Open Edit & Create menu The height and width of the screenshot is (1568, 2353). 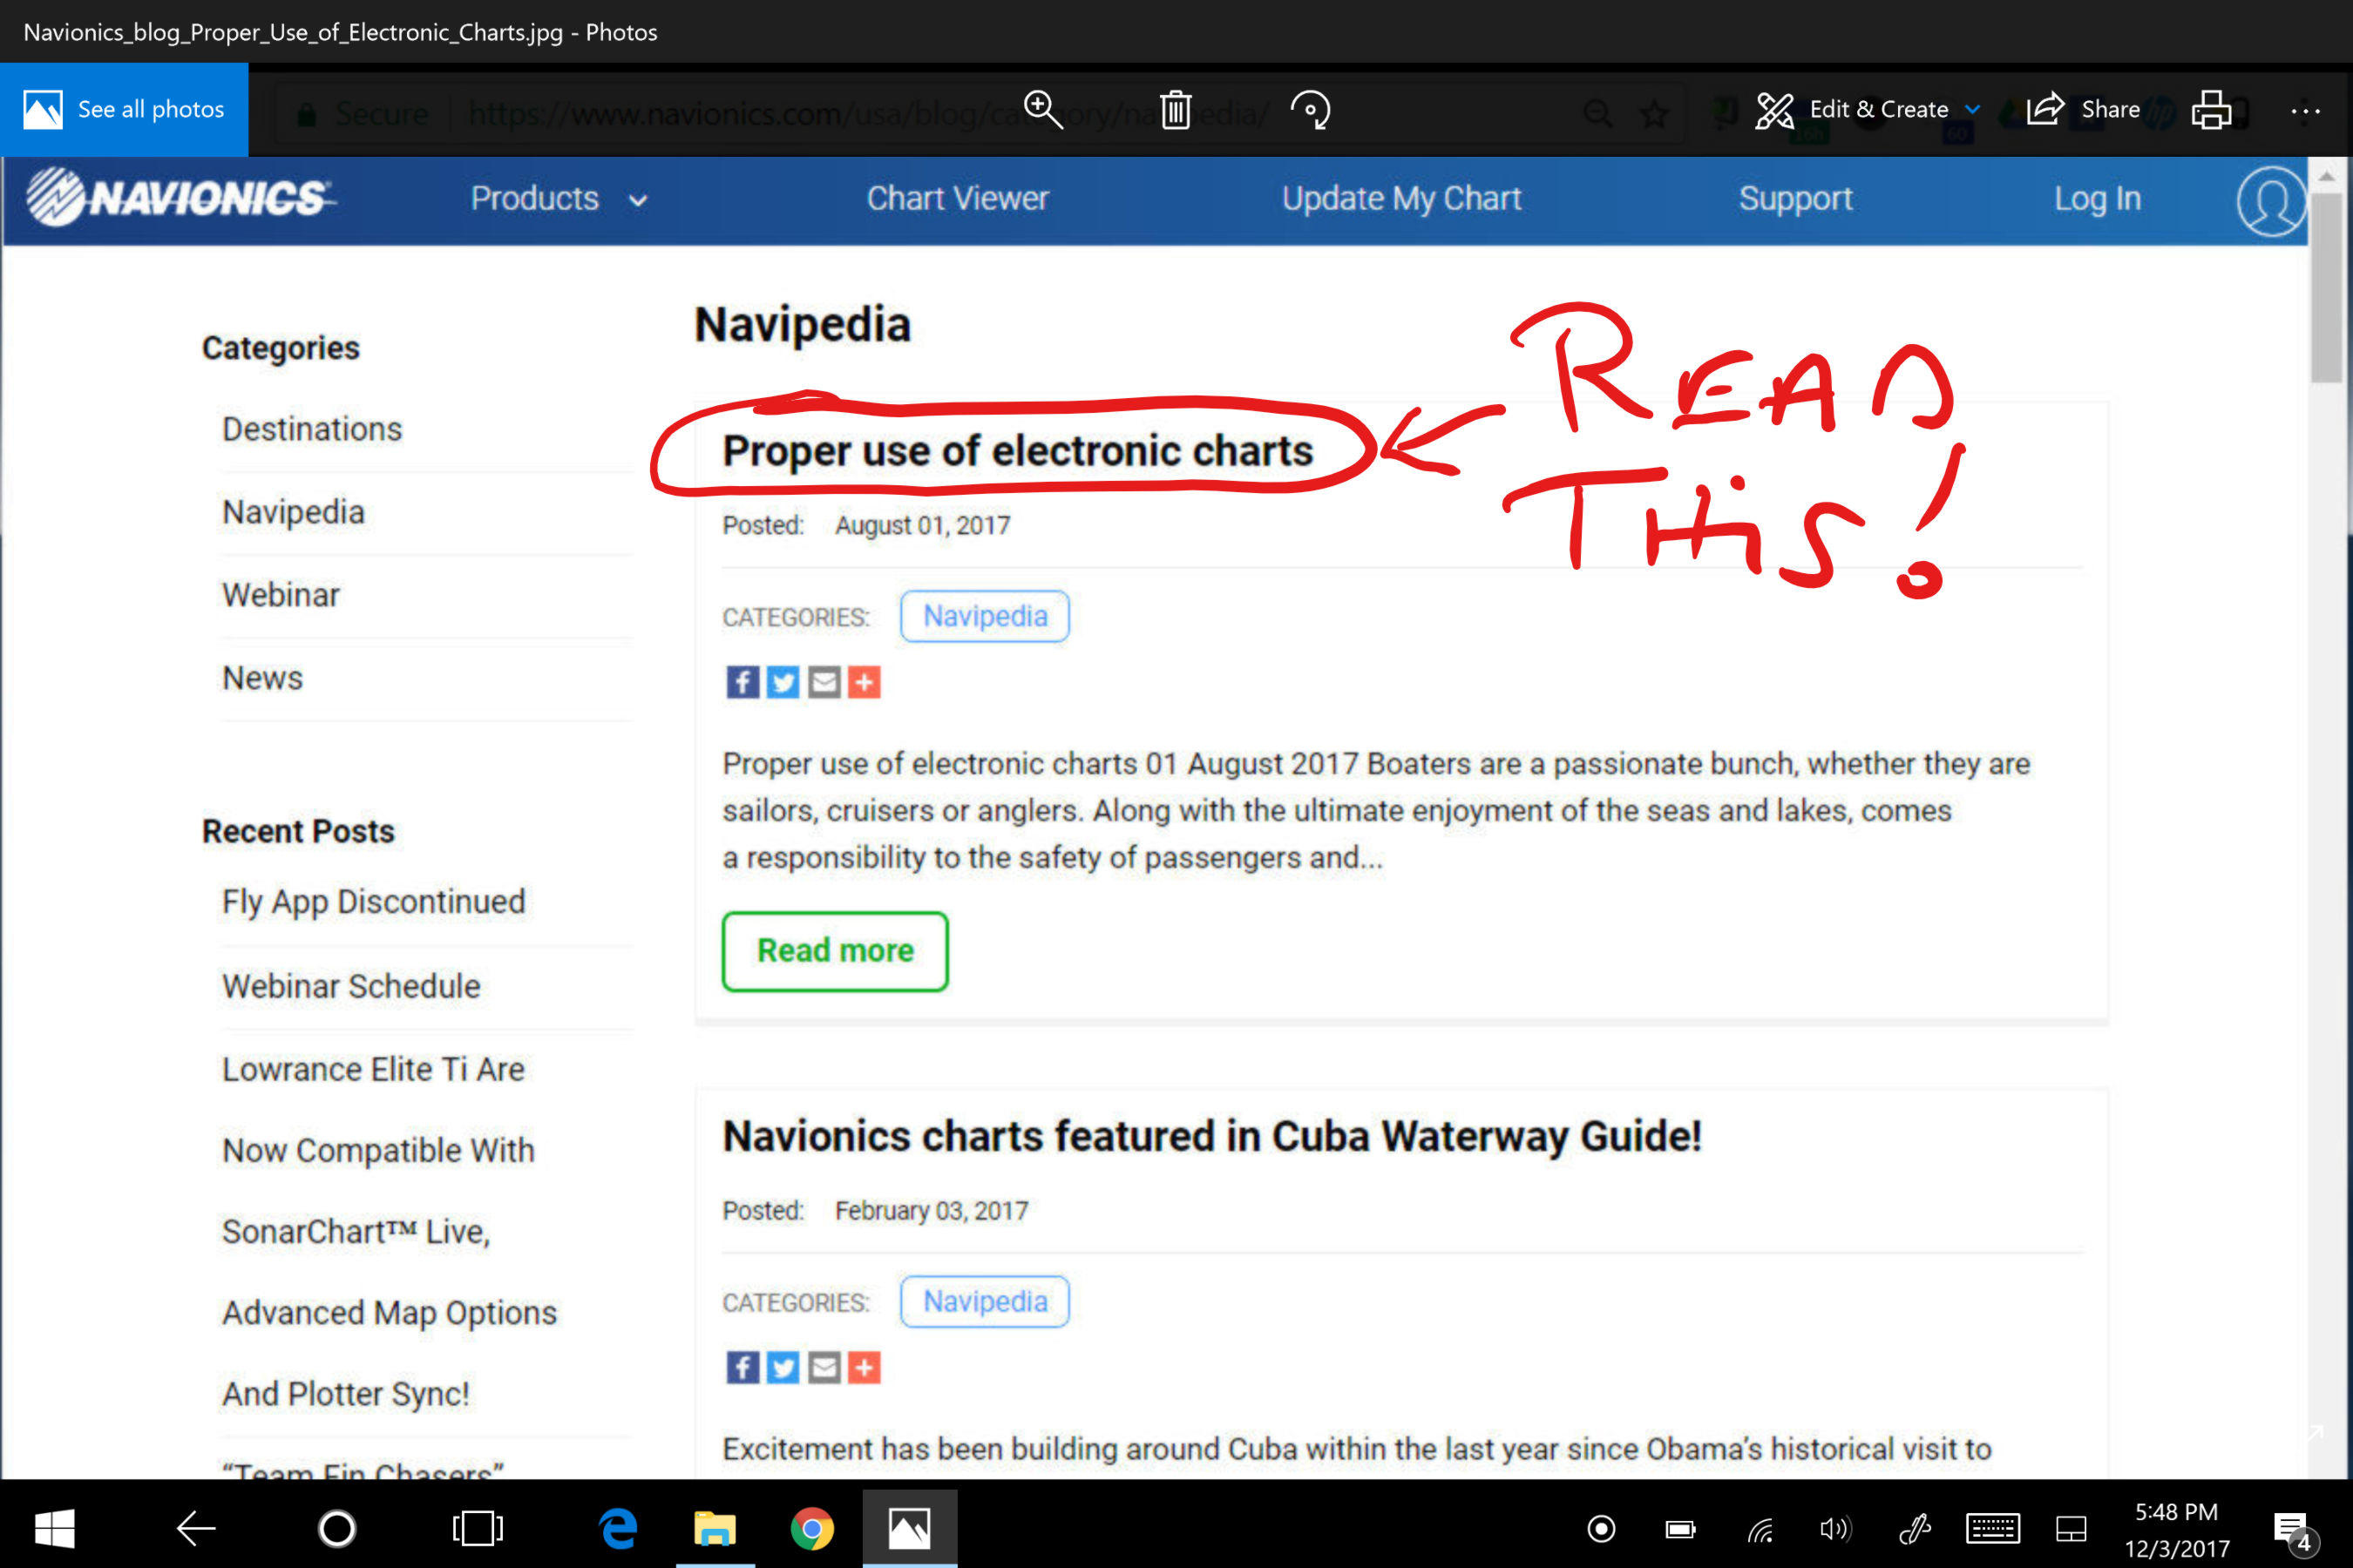[x=1867, y=109]
